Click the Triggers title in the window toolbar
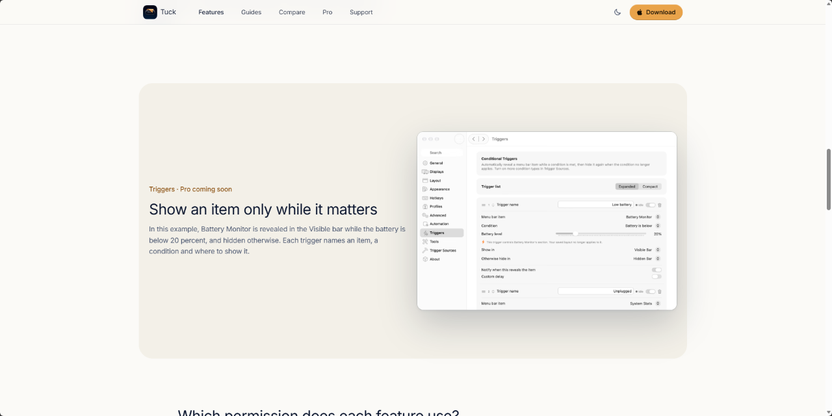This screenshot has height=416, width=832. click(x=500, y=139)
